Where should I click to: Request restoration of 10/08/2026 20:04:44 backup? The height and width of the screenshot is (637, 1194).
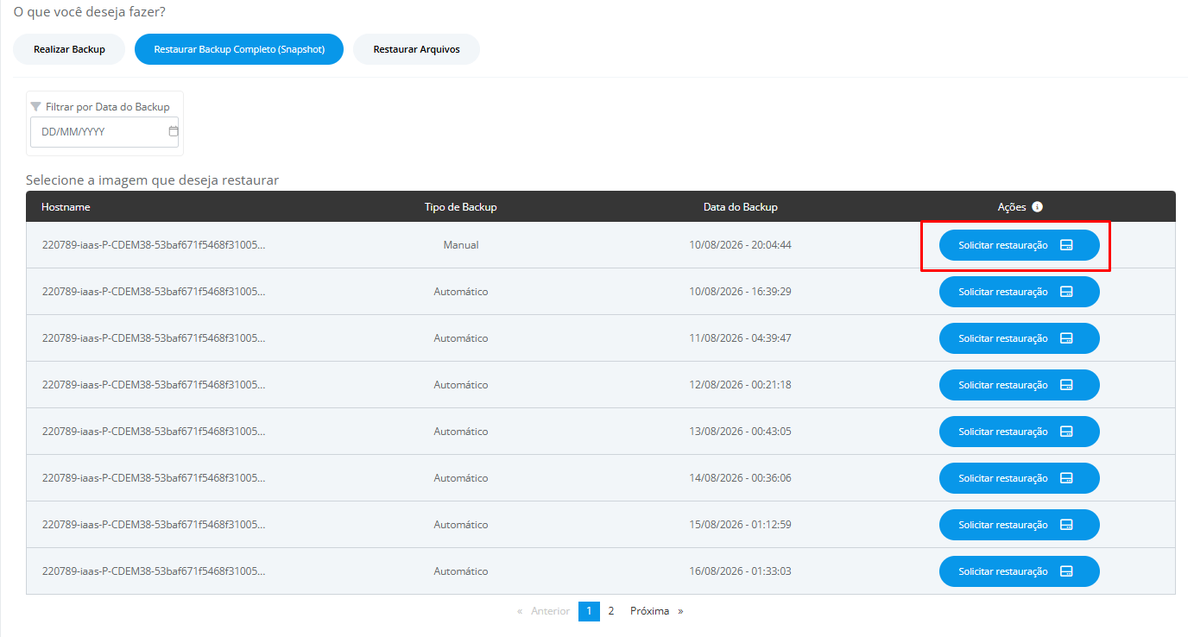pyautogui.click(x=1020, y=245)
